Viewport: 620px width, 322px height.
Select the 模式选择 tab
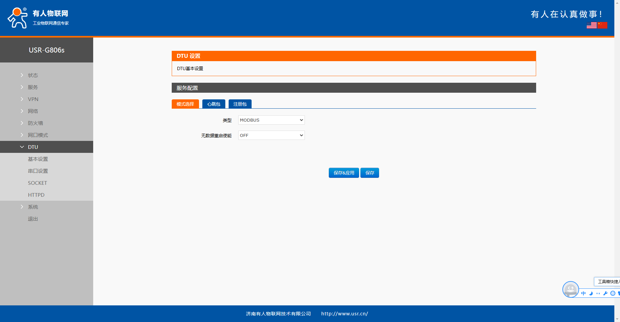185,104
